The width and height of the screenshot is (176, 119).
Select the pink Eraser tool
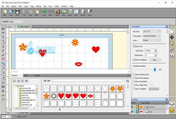[3, 59]
